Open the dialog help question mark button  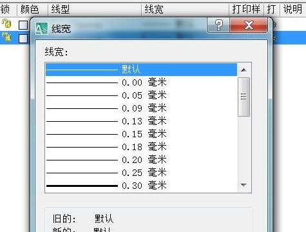pos(218,25)
